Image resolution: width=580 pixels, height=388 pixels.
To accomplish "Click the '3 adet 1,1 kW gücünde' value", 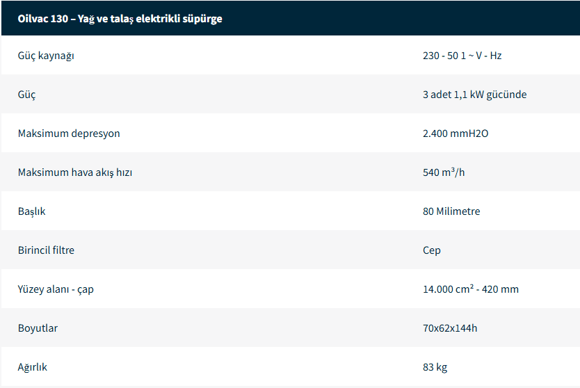I will (474, 95).
